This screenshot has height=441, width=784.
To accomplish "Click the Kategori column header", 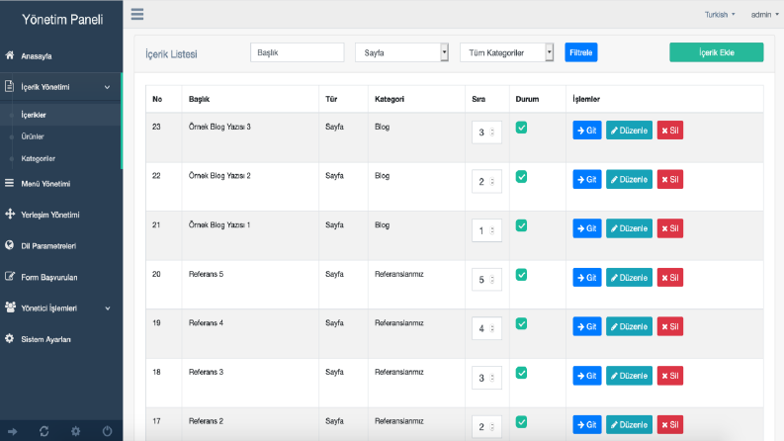I will coord(389,99).
